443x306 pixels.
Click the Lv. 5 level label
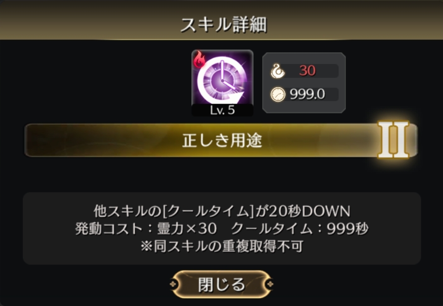tap(222, 110)
